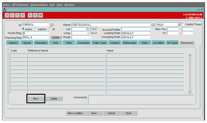The width and height of the screenshot is (207, 123).
Task: Click the Cancel button
Action: 112,113
